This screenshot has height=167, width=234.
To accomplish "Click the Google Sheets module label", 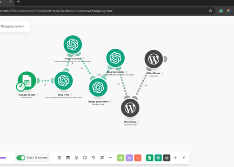I will 27,95.
